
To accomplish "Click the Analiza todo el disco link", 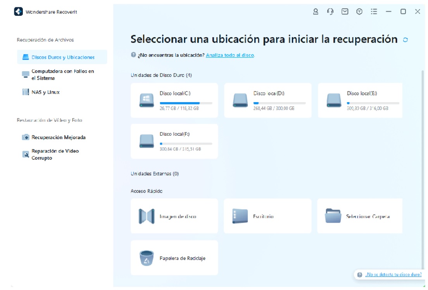I will 230,55.
